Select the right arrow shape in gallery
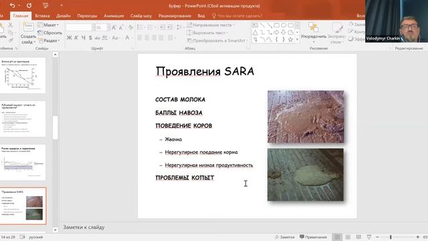428x241 pixels. [276, 33]
